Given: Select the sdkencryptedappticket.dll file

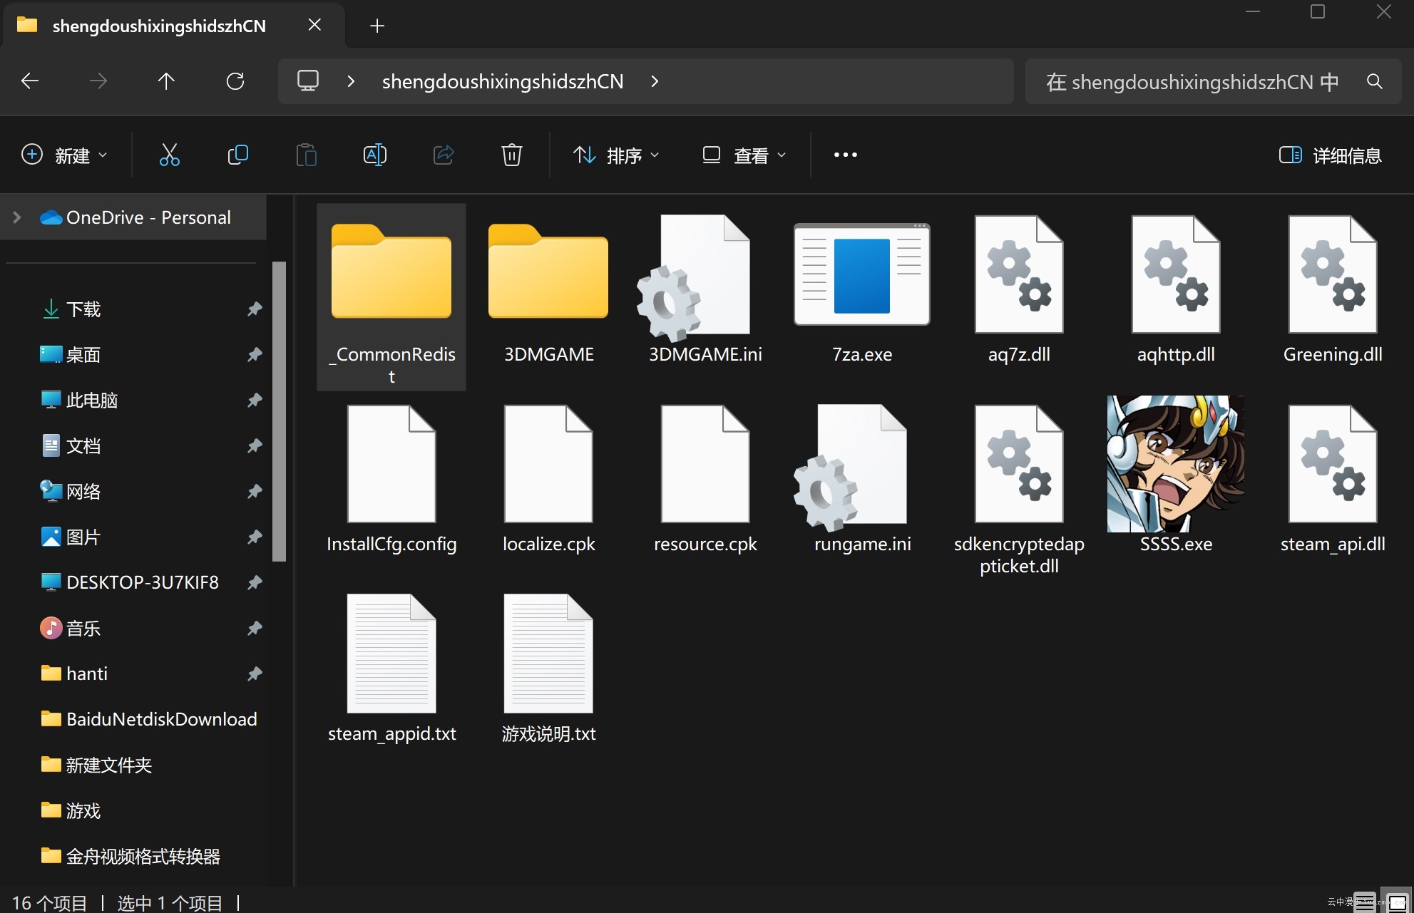Looking at the screenshot, I should click(1019, 490).
